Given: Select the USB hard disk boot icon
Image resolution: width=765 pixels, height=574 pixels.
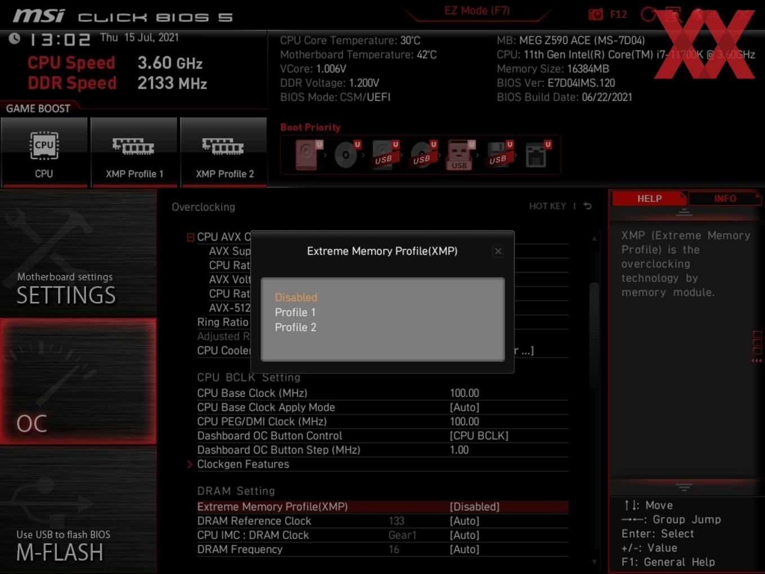Looking at the screenshot, I should point(385,155).
